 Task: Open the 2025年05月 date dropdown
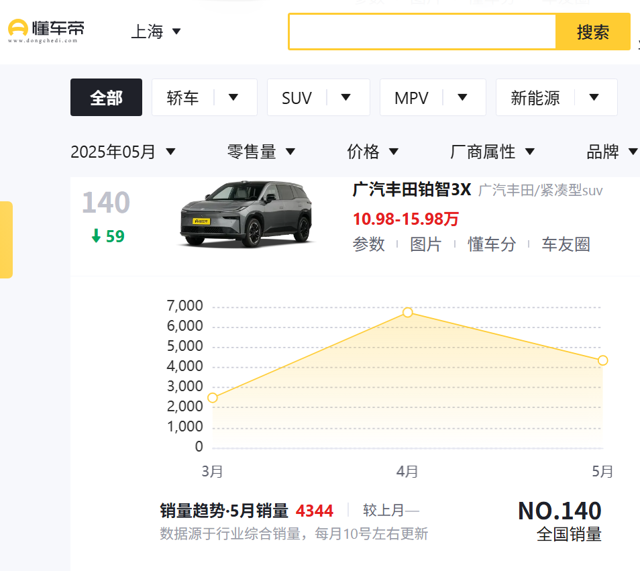point(123,152)
